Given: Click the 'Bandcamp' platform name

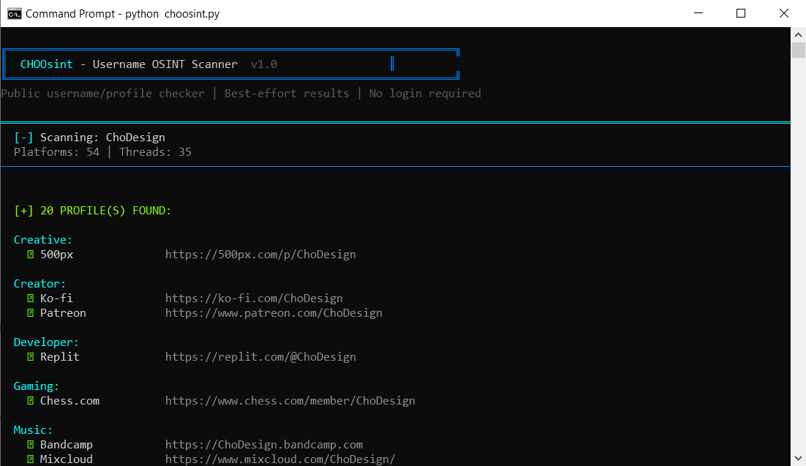Looking at the screenshot, I should (x=67, y=444).
